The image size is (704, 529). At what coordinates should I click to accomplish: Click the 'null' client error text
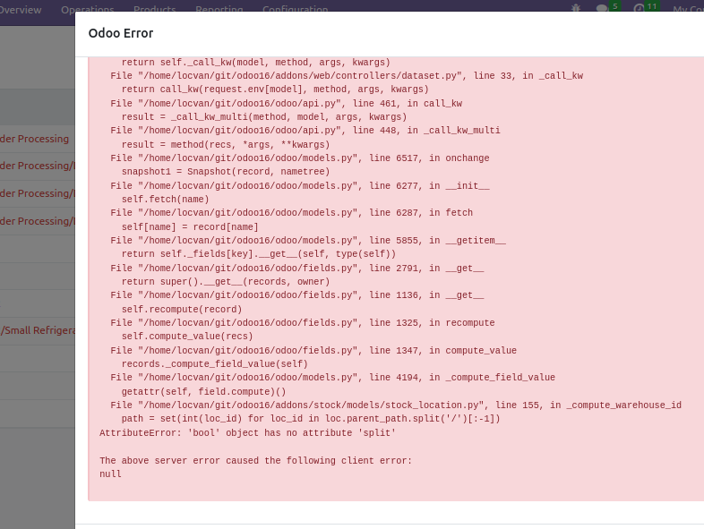click(x=110, y=474)
